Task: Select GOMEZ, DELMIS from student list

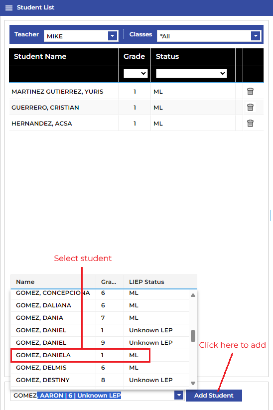Action: click(x=100, y=368)
